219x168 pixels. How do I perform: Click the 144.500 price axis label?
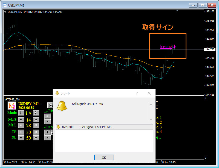tap(210, 85)
